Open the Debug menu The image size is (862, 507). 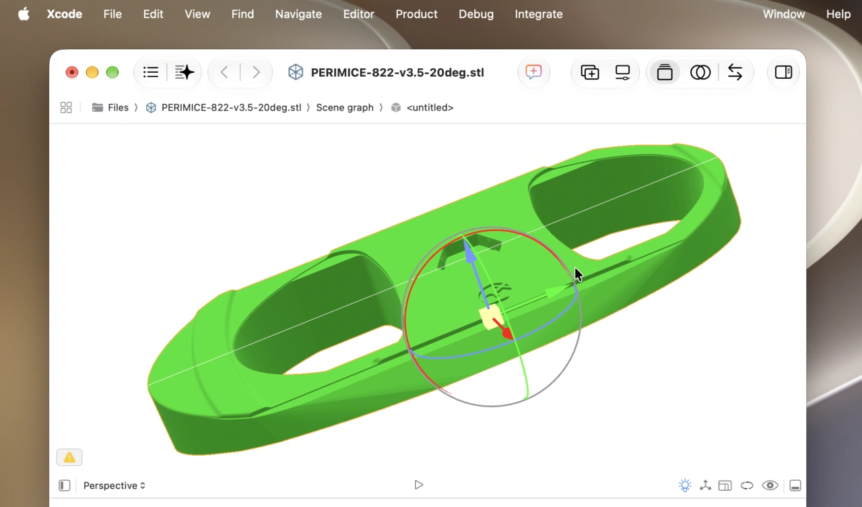pyautogui.click(x=476, y=14)
